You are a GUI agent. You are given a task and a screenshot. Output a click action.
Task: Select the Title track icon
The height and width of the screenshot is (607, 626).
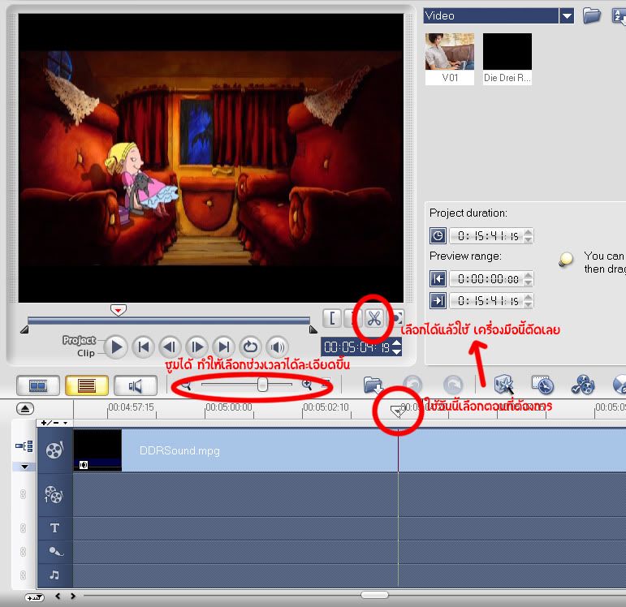click(54, 528)
